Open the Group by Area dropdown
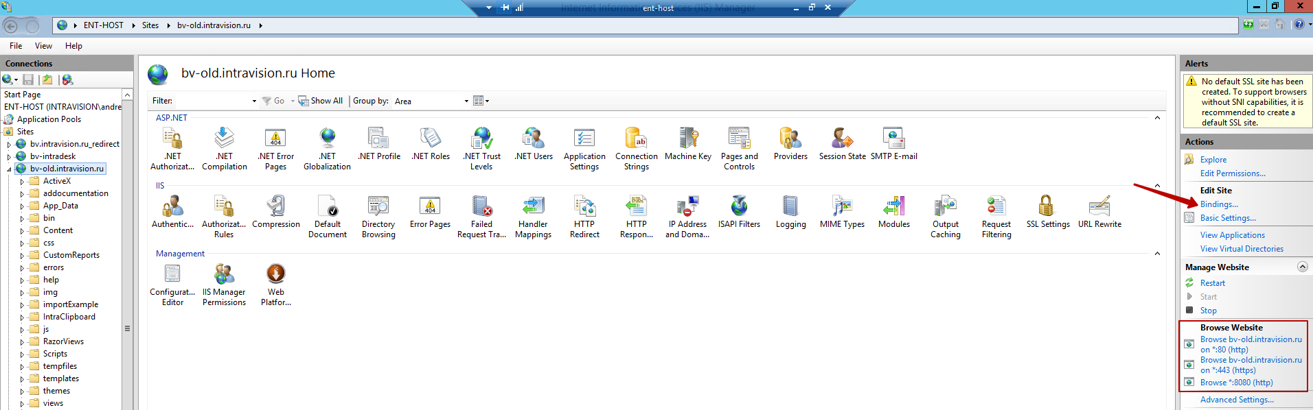Viewport: 1313px width, 410px height. pos(431,101)
